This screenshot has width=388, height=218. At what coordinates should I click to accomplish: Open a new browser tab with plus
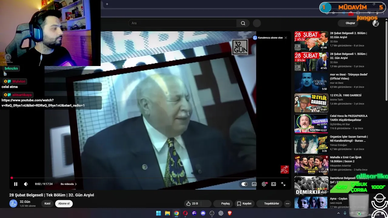pyautogui.click(x=107, y=4)
